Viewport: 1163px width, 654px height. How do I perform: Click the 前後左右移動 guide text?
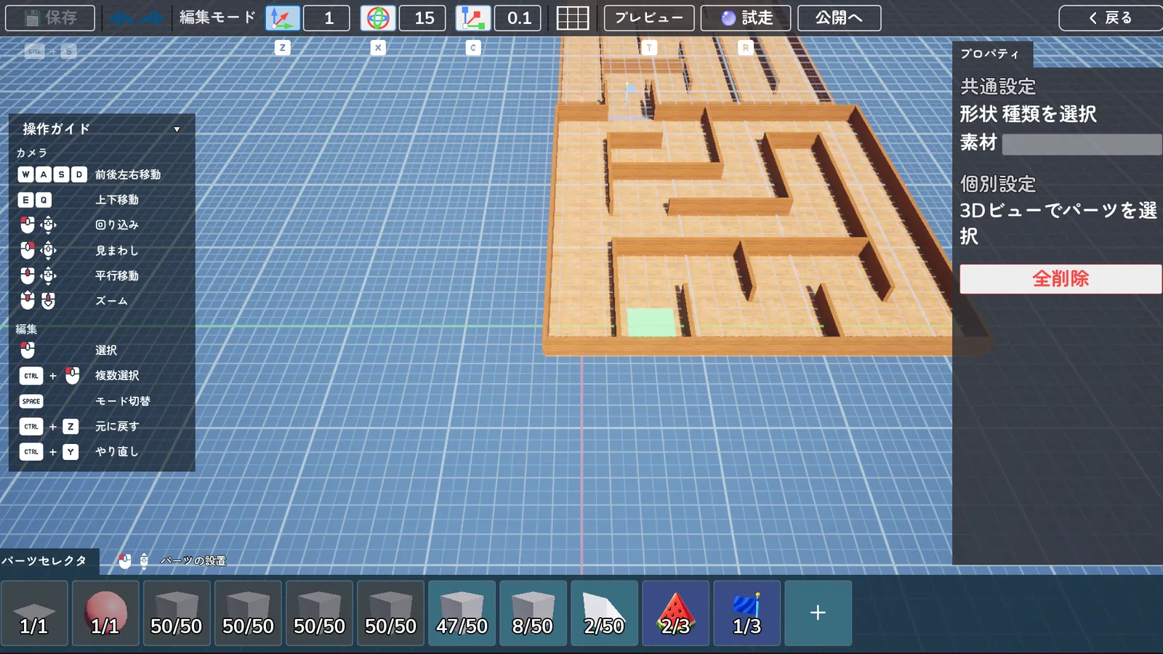coord(128,174)
